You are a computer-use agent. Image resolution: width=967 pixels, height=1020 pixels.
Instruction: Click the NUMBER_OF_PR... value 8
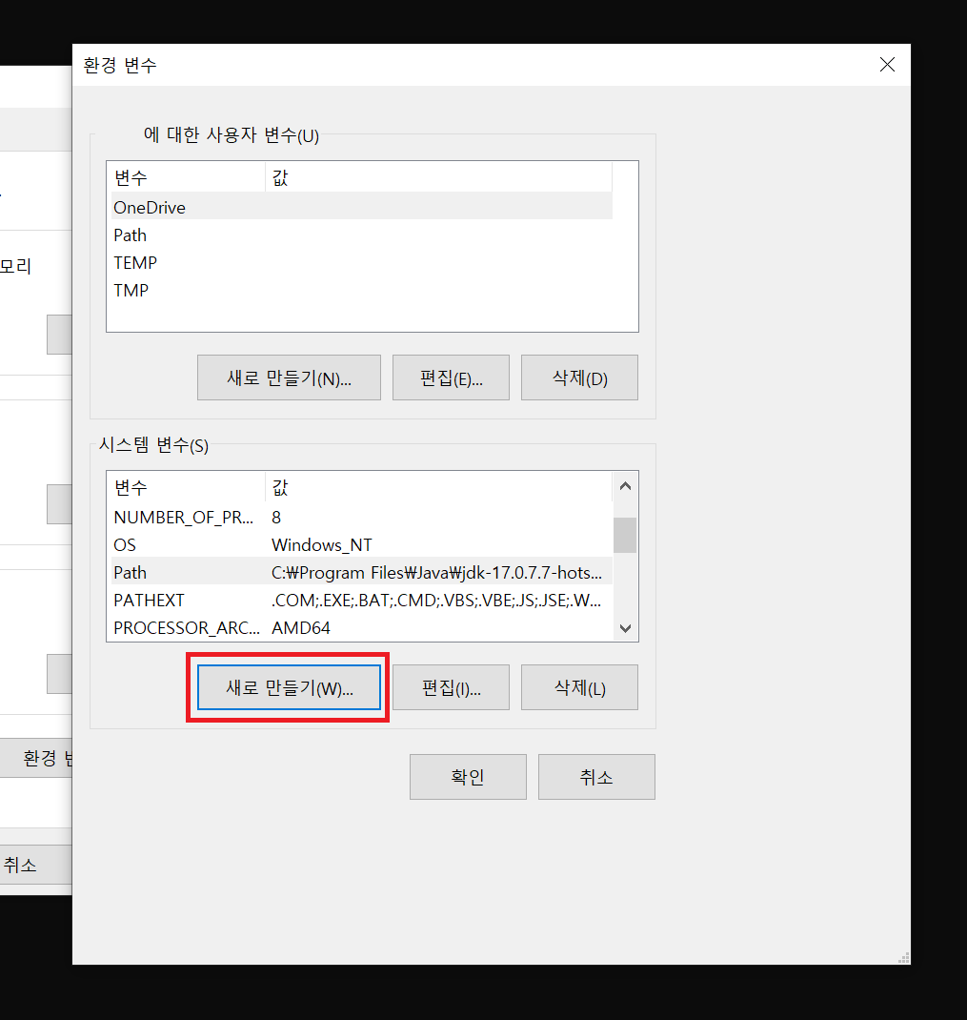(276, 518)
